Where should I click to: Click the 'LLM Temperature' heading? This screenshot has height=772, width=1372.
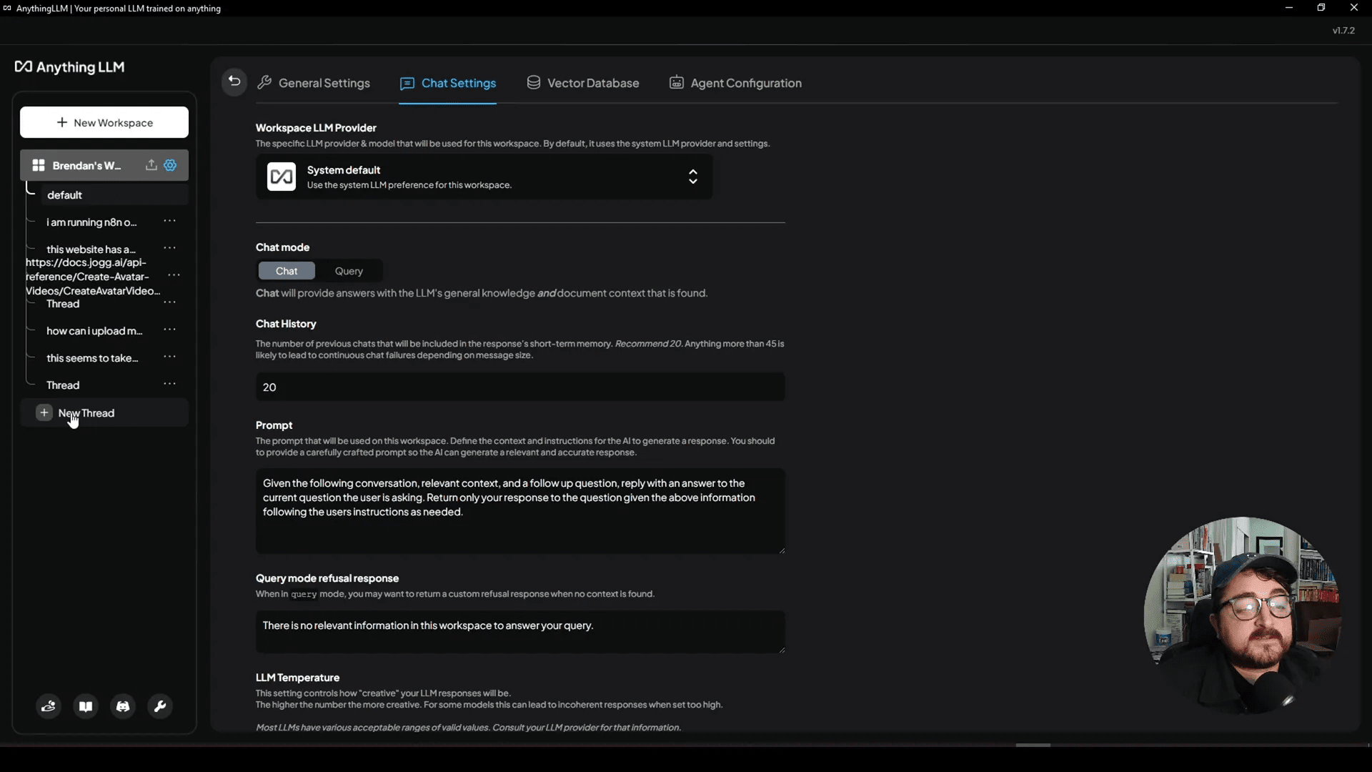(x=297, y=678)
